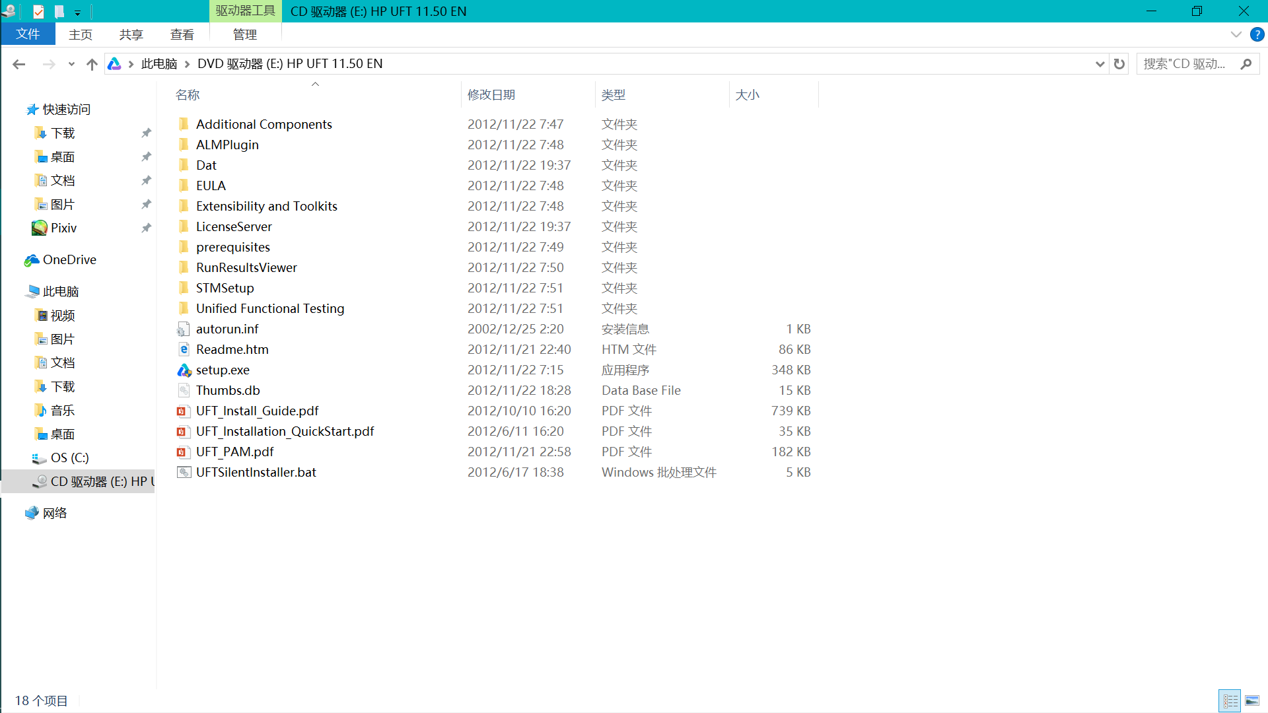This screenshot has width=1268, height=713.
Task: Click the New Folder quick access icon
Action: (60, 11)
